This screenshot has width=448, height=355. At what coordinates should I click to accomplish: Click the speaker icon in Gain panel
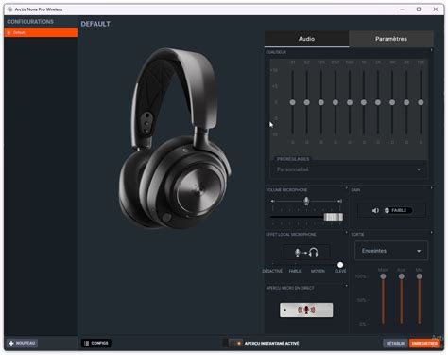(375, 210)
